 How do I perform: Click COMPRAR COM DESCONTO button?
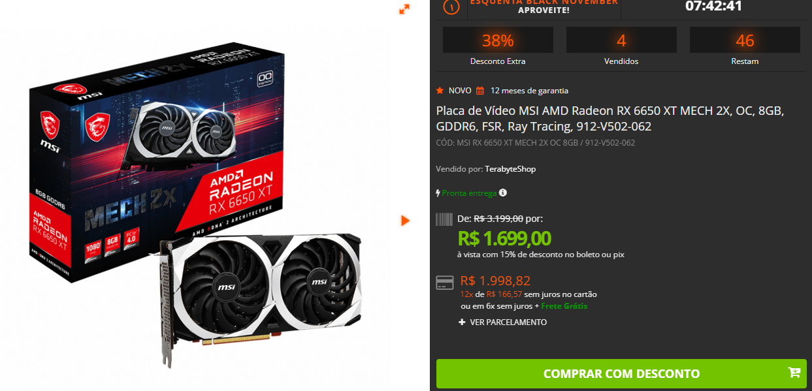coord(621,374)
